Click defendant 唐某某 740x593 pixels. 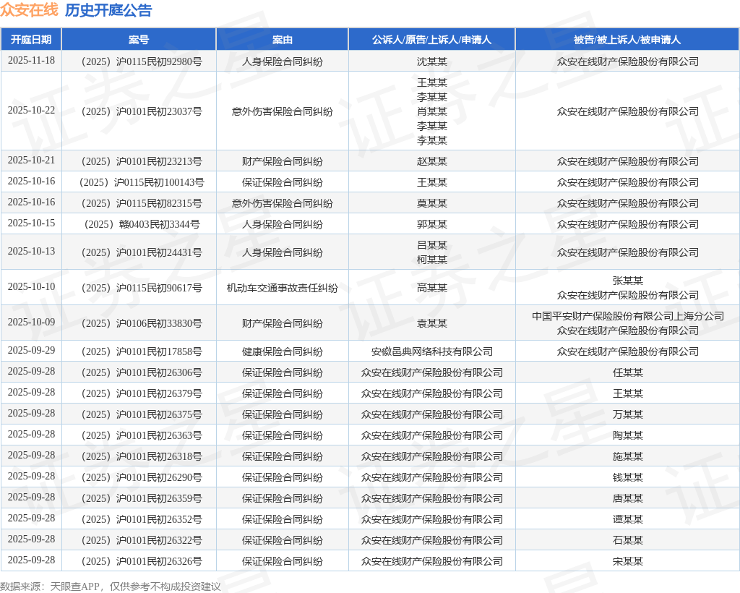(628, 498)
